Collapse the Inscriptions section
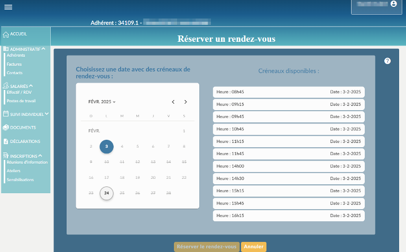This screenshot has width=406, height=252. (40, 156)
